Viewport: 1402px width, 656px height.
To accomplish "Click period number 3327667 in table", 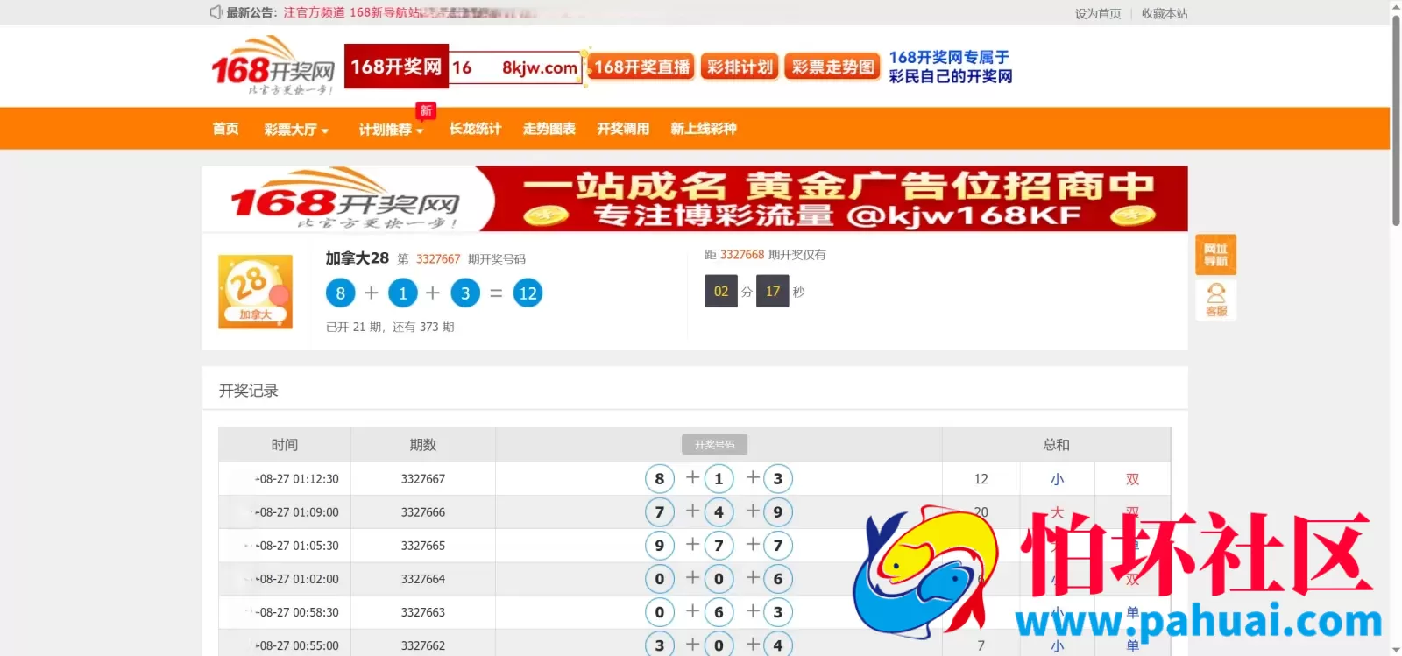I will (423, 479).
